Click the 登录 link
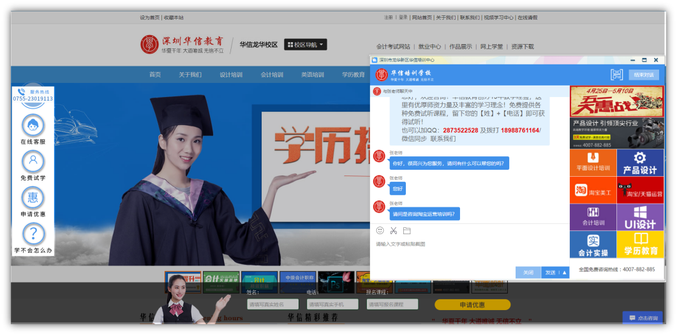677x335 pixels. click(x=403, y=18)
